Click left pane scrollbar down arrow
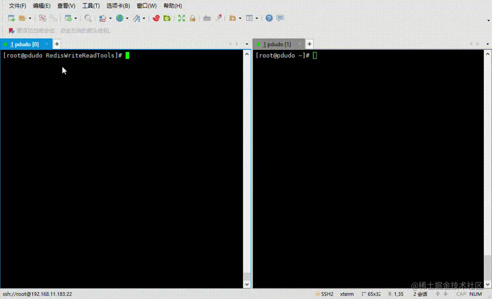The image size is (492, 299). pyautogui.click(x=247, y=285)
